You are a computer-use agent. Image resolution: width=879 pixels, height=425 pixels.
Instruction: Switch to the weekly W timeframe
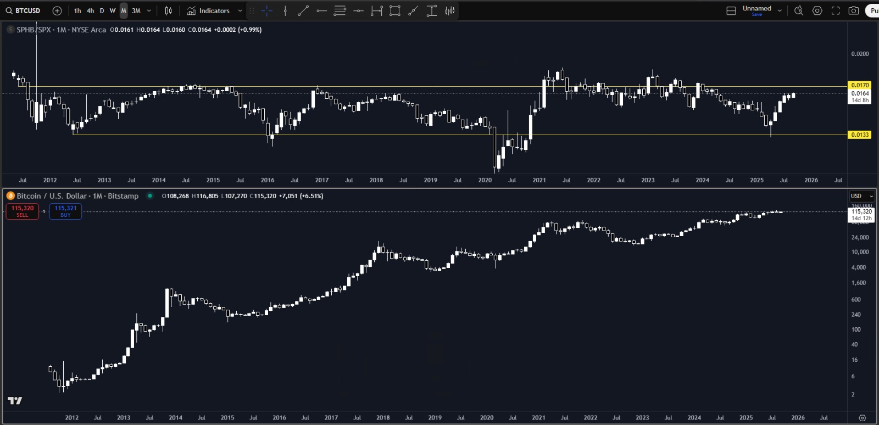113,10
